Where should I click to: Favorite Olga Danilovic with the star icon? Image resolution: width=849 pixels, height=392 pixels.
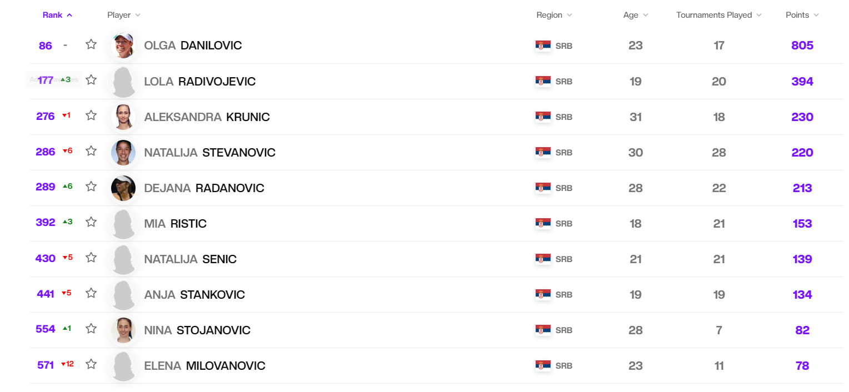coord(91,44)
